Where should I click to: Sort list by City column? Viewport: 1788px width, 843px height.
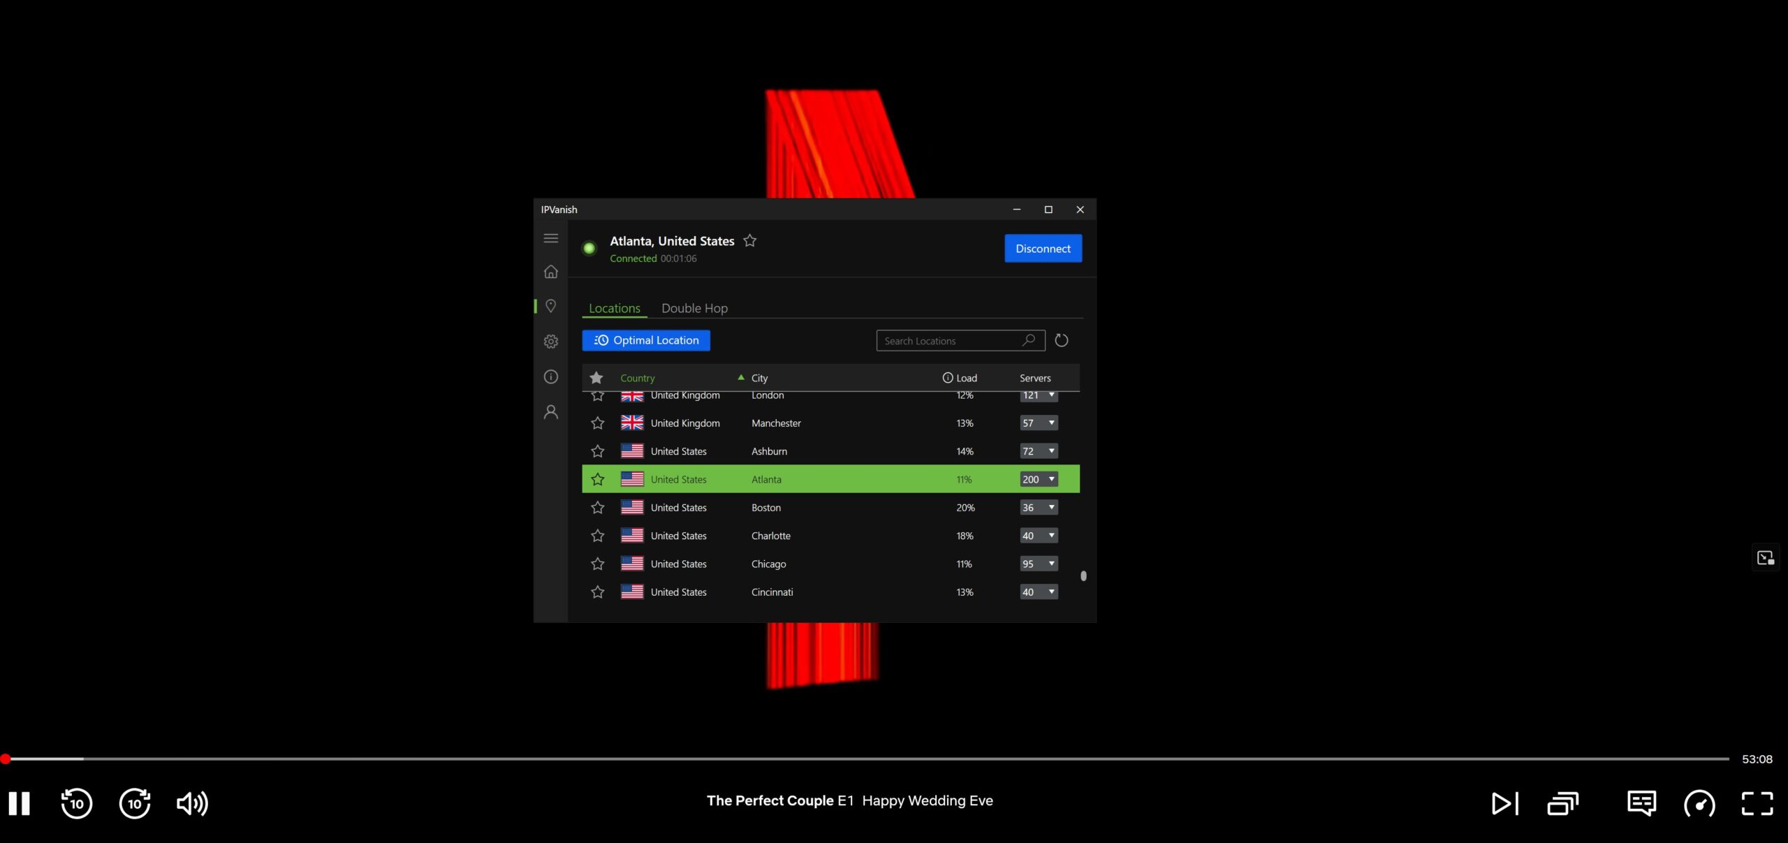point(759,378)
